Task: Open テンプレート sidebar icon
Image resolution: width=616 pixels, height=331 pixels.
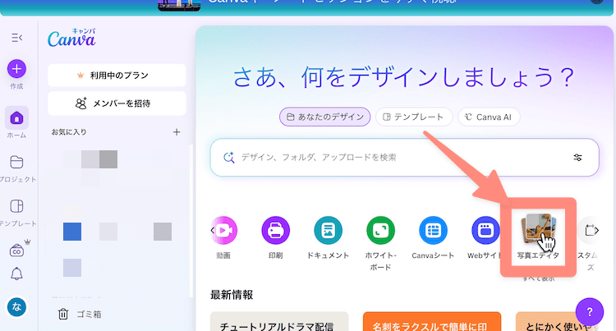Action: point(16,206)
